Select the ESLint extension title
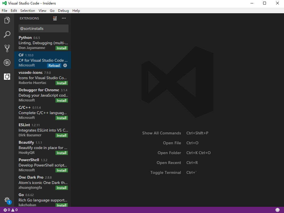The image size is (284, 213). 24,125
